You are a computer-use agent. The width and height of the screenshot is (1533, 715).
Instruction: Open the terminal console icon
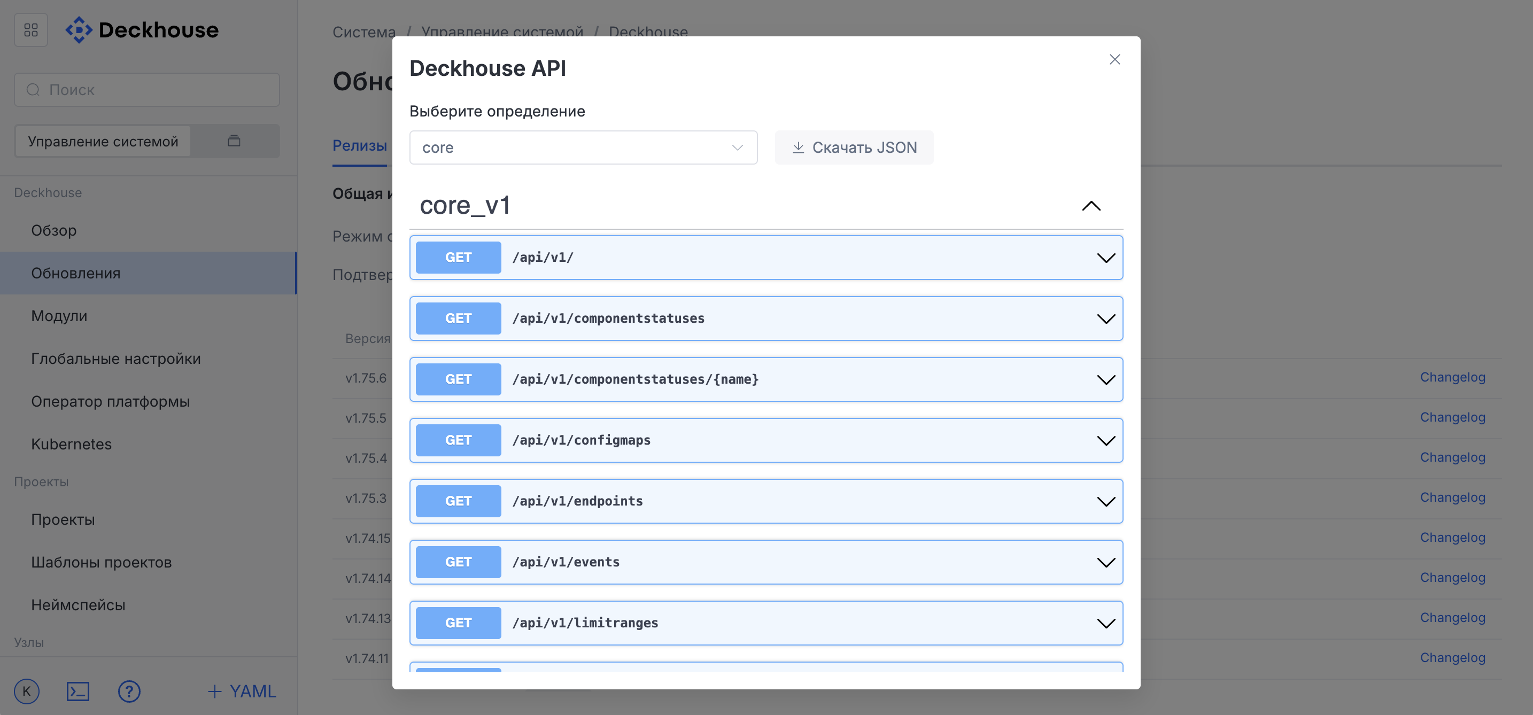(78, 691)
